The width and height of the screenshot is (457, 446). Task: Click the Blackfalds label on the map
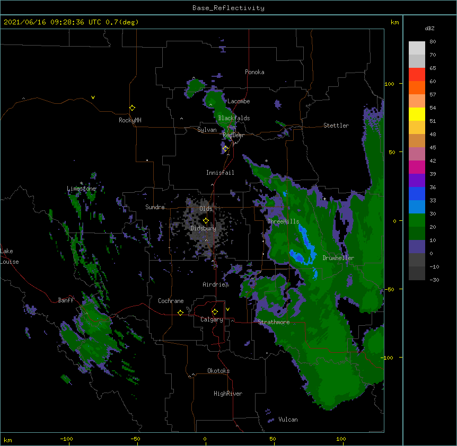click(234, 118)
